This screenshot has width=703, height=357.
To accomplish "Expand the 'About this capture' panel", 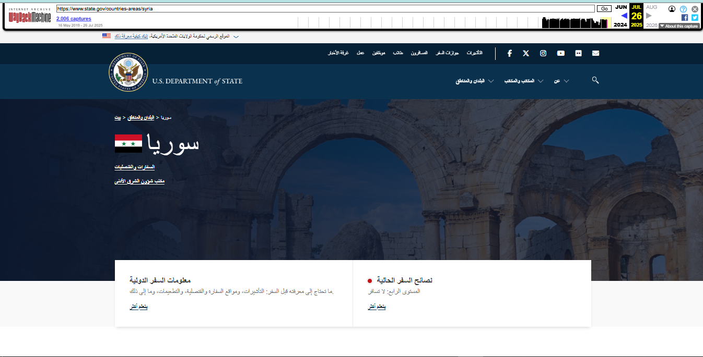I will tap(678, 26).
